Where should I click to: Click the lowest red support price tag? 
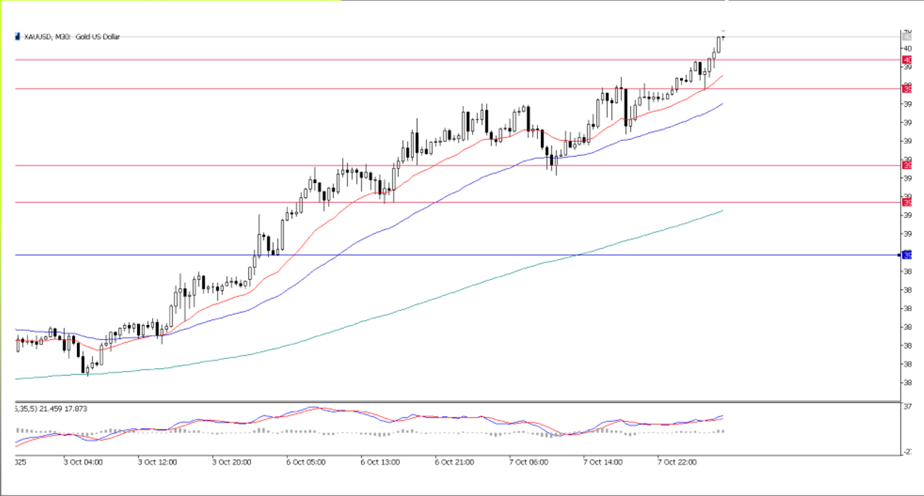point(908,201)
